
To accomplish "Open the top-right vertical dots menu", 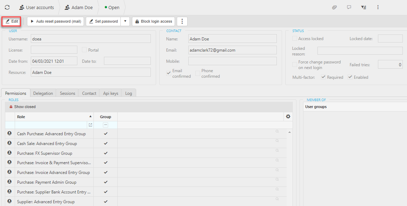I will (x=378, y=7).
